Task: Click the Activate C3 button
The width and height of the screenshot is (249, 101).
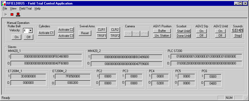Action: [x=66, y=36]
